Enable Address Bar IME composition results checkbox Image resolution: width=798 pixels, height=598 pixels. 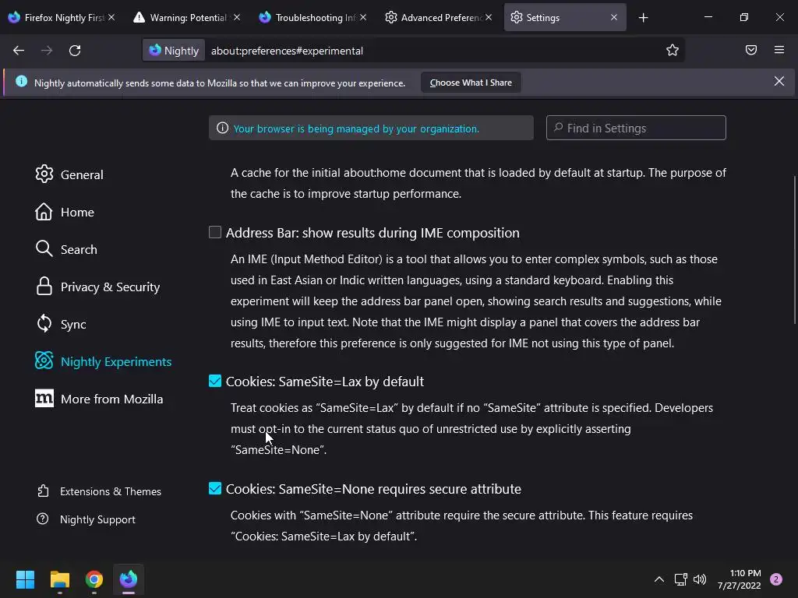coord(215,232)
